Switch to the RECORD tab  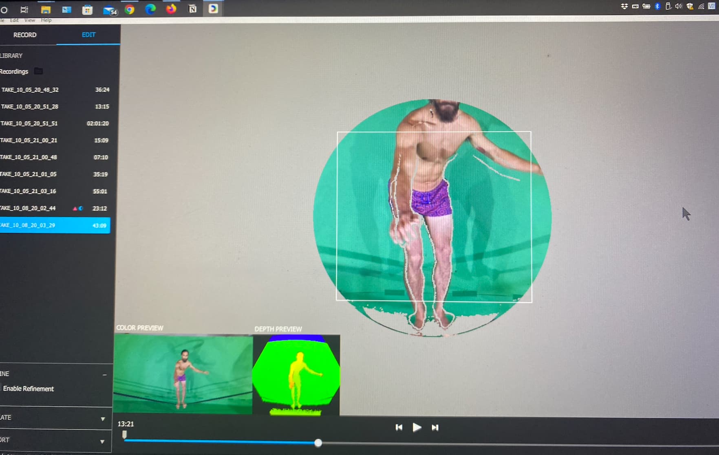point(25,35)
